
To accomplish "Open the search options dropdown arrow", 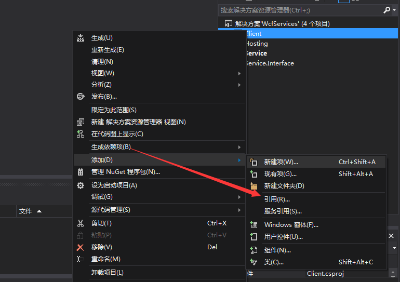I will 394,10.
